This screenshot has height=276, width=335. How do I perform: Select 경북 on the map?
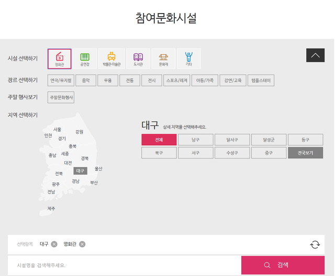(x=85, y=158)
